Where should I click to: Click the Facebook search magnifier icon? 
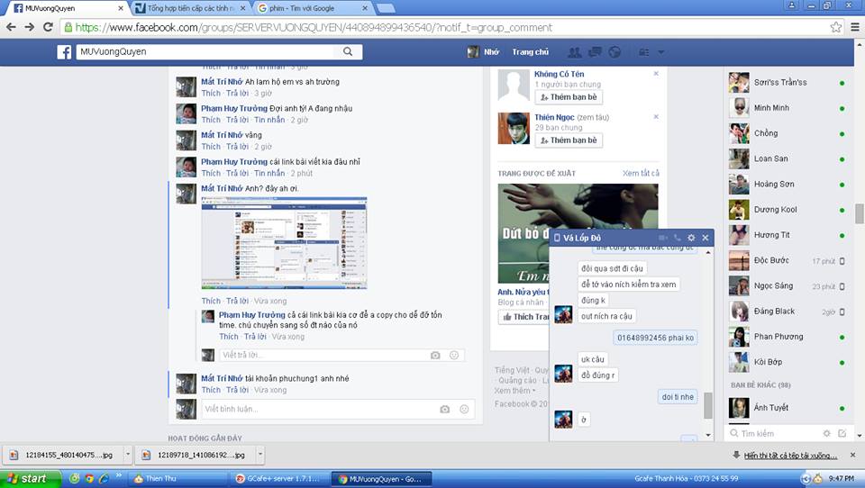pyautogui.click(x=348, y=52)
